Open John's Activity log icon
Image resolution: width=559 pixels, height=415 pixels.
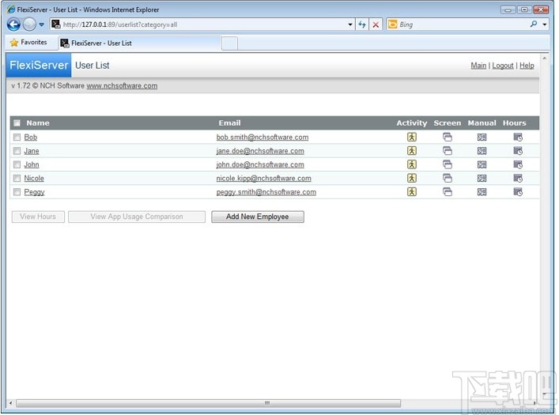(x=412, y=164)
